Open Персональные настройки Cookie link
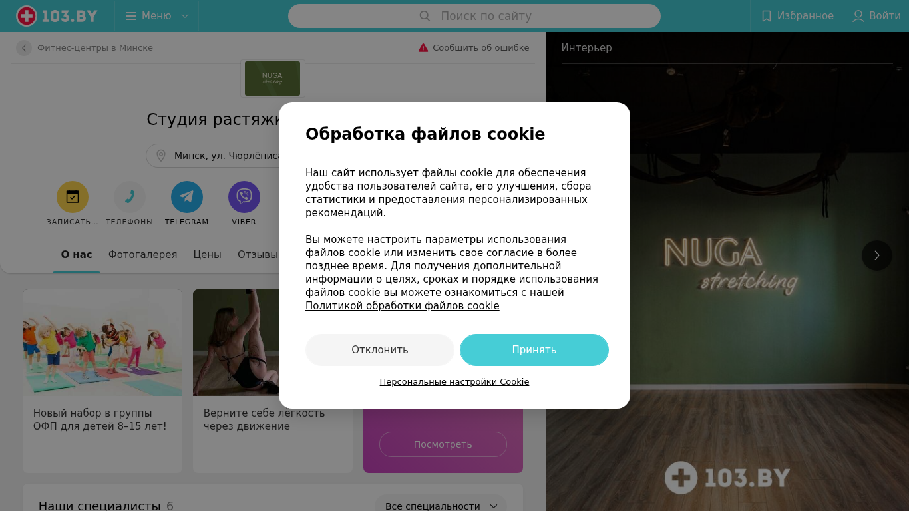 pyautogui.click(x=454, y=382)
